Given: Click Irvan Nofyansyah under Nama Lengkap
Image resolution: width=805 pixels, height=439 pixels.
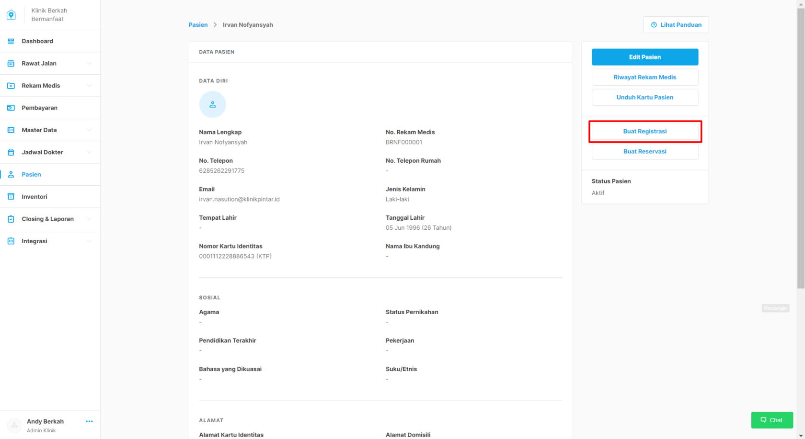Looking at the screenshot, I should (x=223, y=142).
